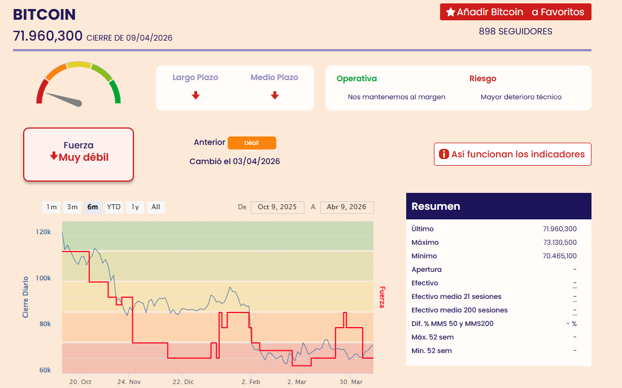Screen dimensions: 622x388
Task: Click the red down arrow under Largo Plazo
Action: pyautogui.click(x=195, y=95)
